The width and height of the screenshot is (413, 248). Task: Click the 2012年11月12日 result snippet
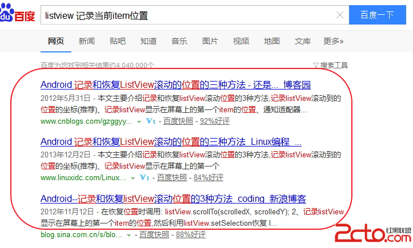tap(193, 217)
